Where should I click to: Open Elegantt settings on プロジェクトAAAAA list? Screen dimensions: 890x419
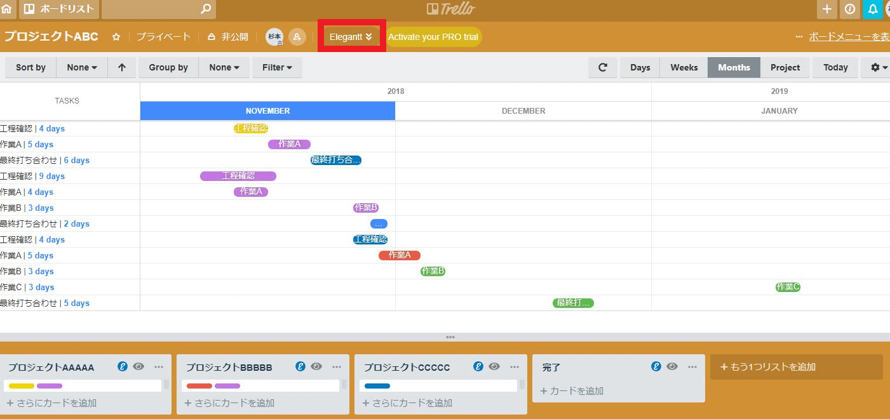123,366
